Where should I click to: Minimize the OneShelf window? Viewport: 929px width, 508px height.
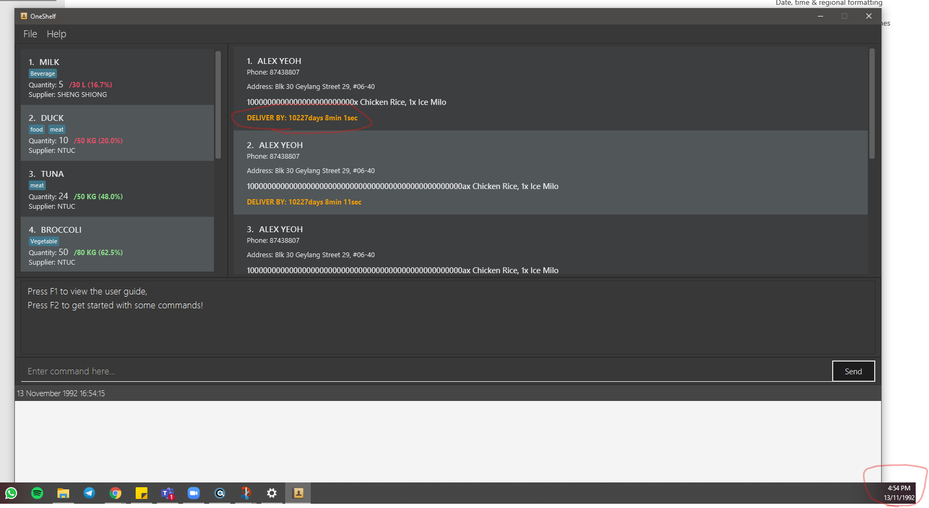(x=820, y=16)
